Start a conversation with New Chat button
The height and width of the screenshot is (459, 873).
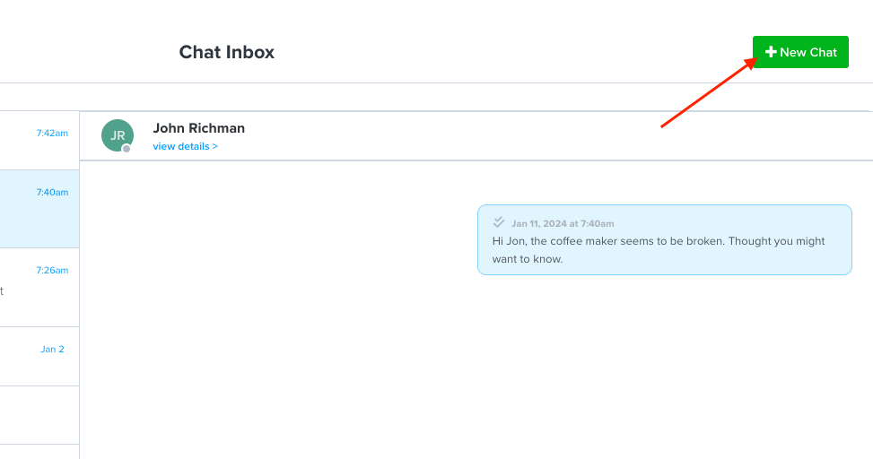tap(800, 52)
